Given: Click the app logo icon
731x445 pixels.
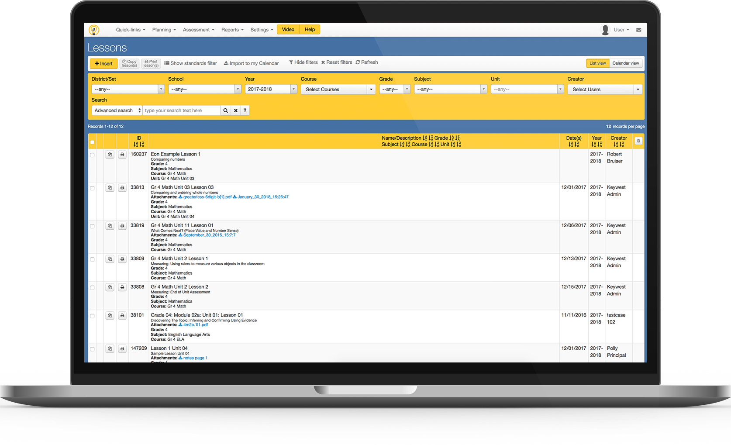Looking at the screenshot, I should [x=94, y=30].
